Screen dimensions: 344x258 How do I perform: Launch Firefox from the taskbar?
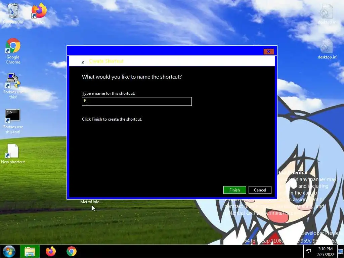point(51,251)
